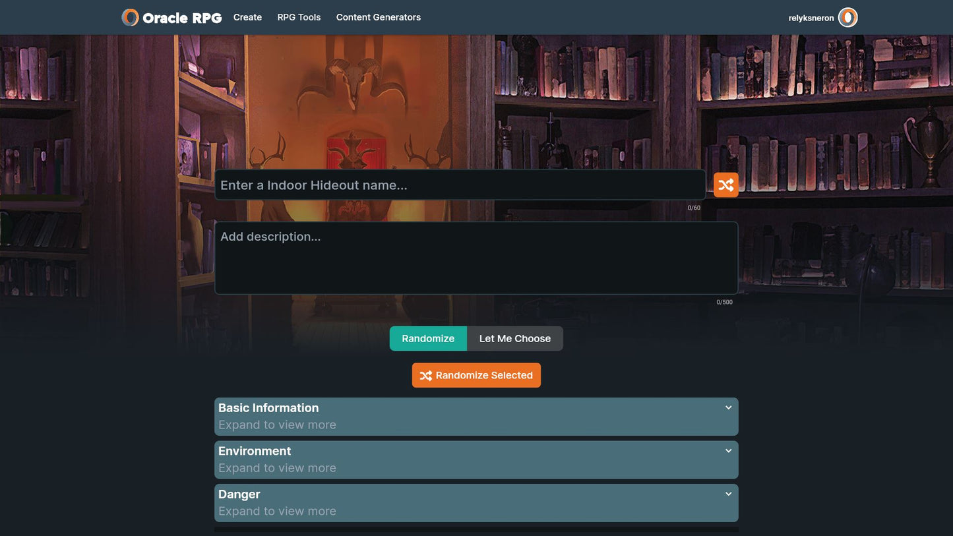Click the Oracle RPG logo icon
Viewport: 953px width, 536px height.
(130, 18)
